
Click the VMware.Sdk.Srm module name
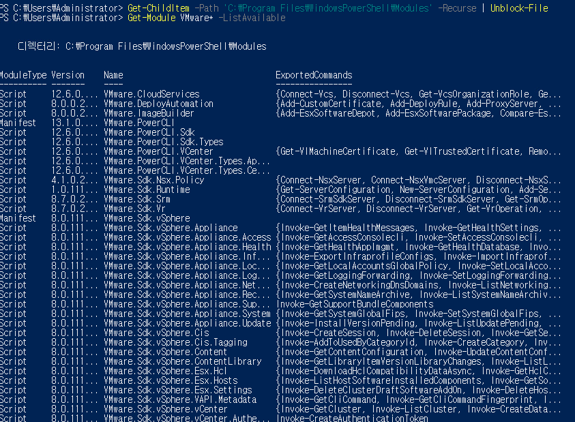point(137,199)
